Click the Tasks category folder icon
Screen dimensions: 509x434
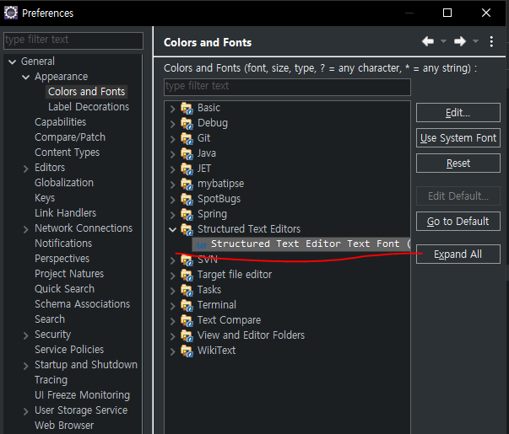187,290
